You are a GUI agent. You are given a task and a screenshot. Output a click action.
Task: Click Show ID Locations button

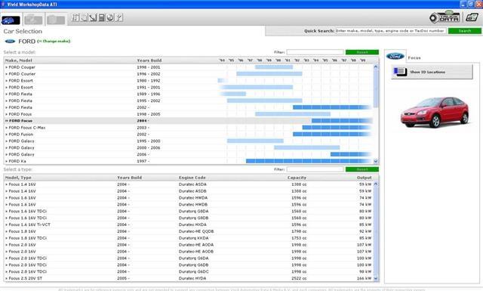[432, 72]
